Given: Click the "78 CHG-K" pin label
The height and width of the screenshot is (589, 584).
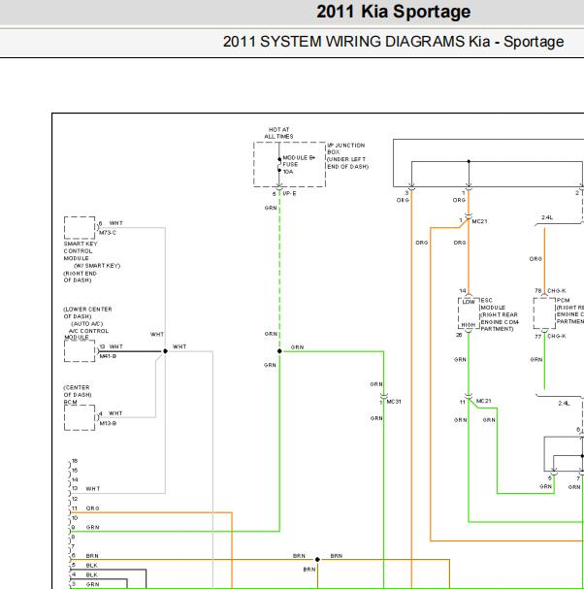Looking at the screenshot, I should click(550, 291).
